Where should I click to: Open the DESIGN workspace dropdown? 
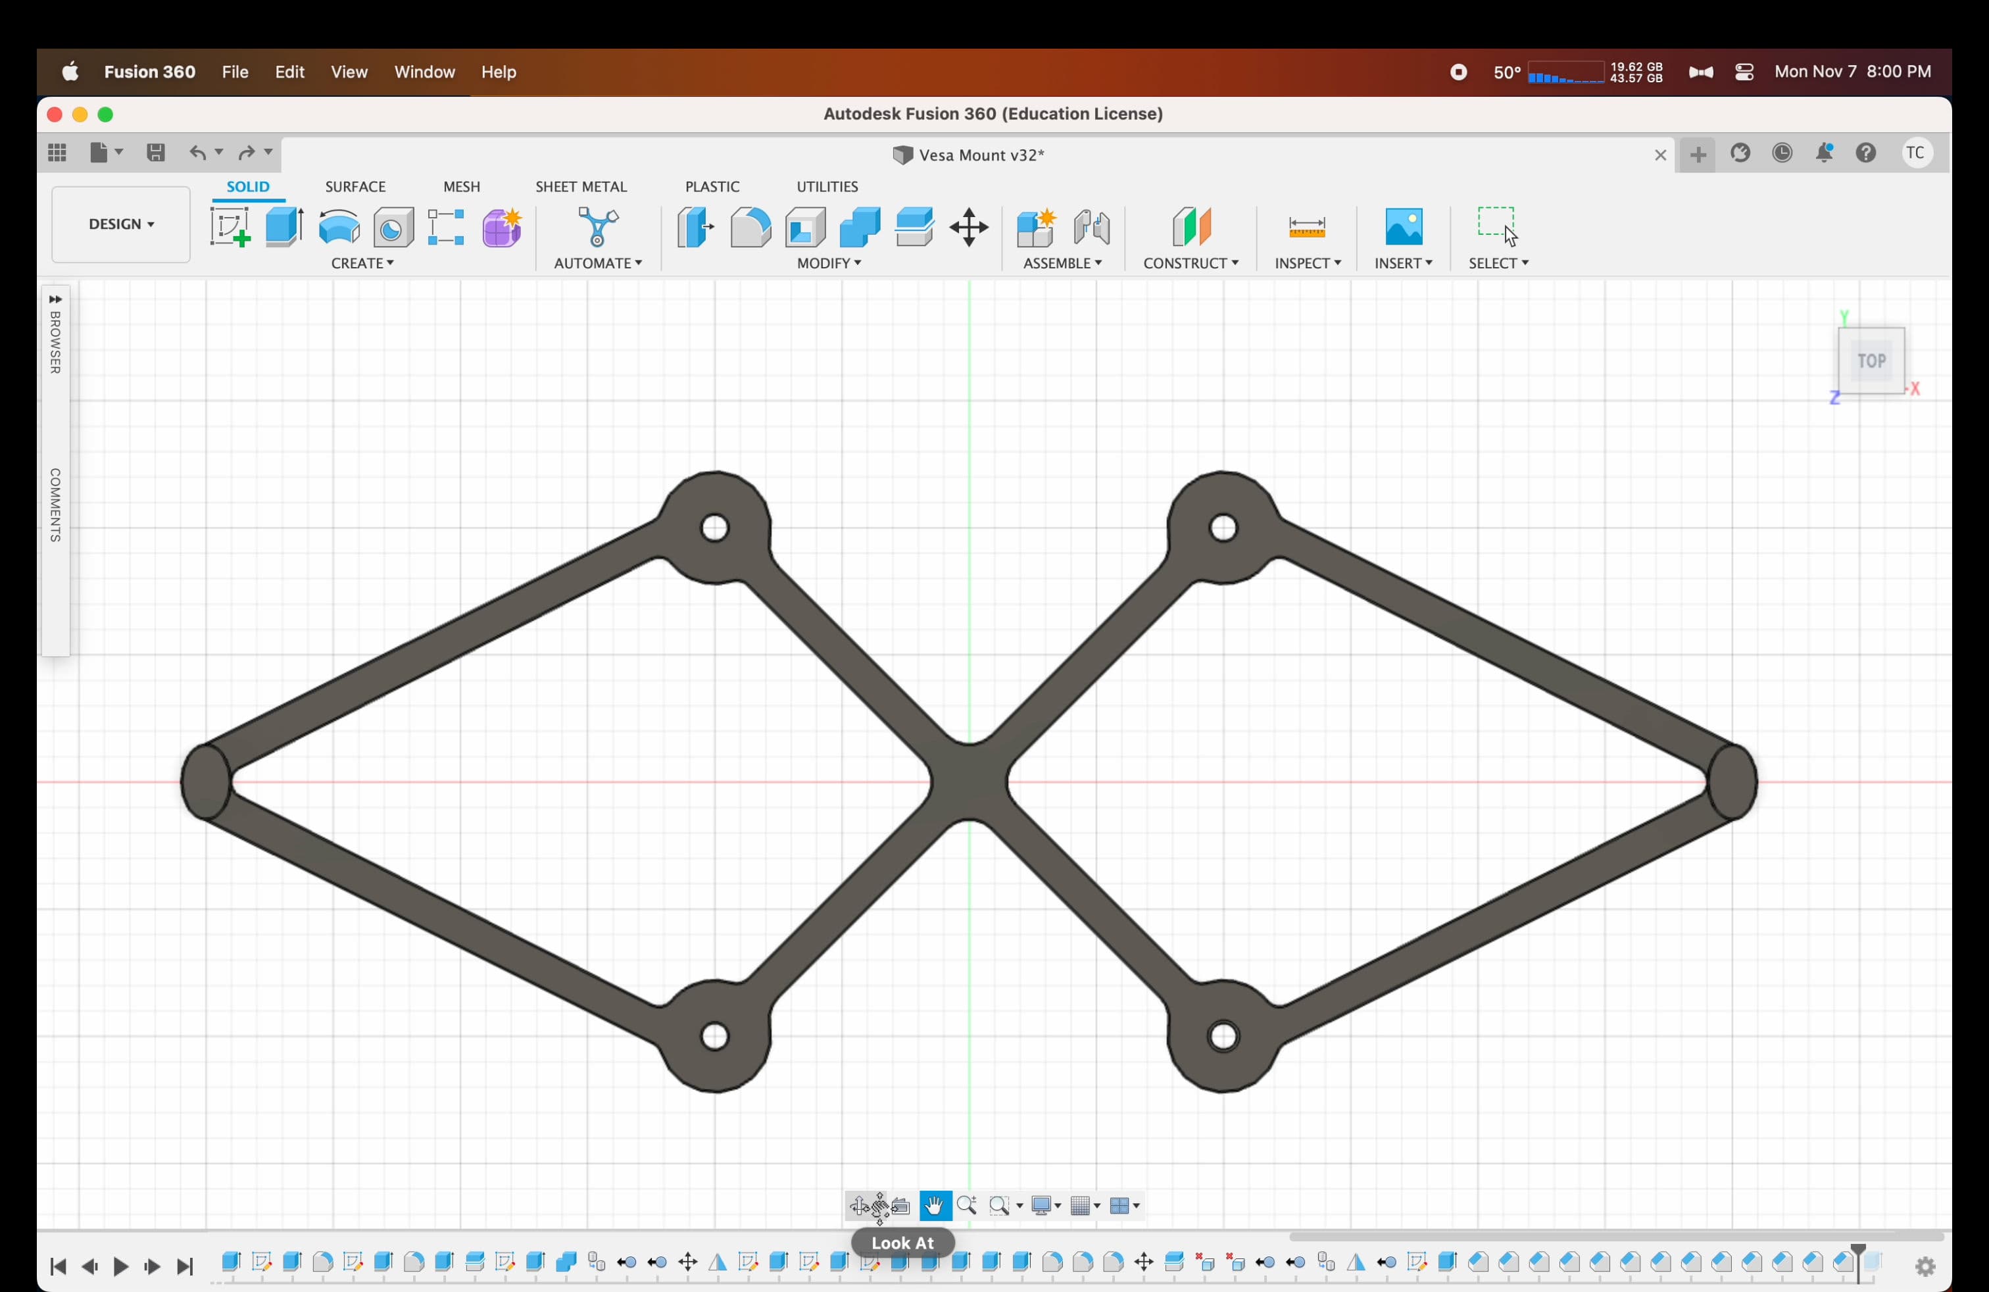click(121, 224)
